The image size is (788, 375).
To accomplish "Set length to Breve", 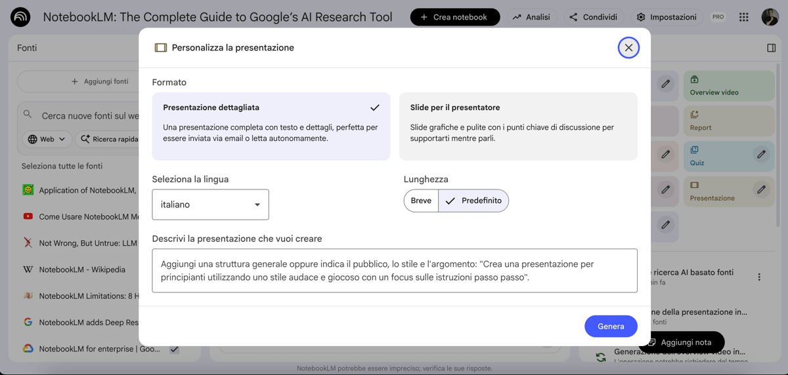I will pyautogui.click(x=421, y=201).
